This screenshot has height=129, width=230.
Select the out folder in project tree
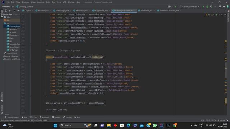pos(8,20)
